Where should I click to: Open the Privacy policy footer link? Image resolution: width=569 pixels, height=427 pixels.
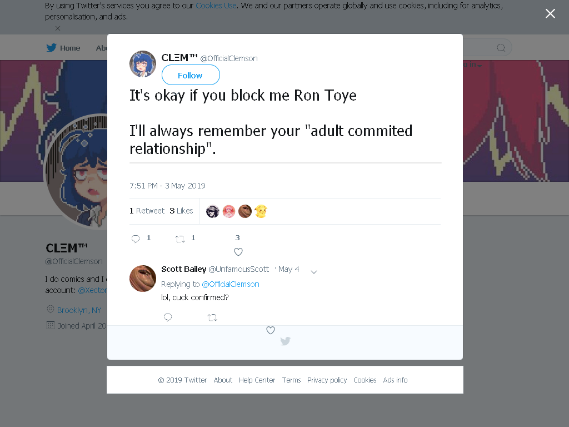[x=327, y=380]
